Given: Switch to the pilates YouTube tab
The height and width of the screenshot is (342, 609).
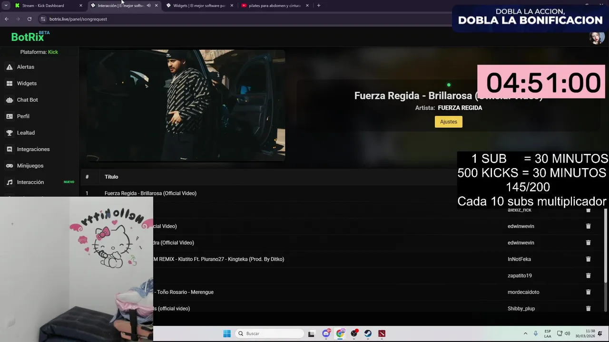Looking at the screenshot, I should [x=275, y=6].
